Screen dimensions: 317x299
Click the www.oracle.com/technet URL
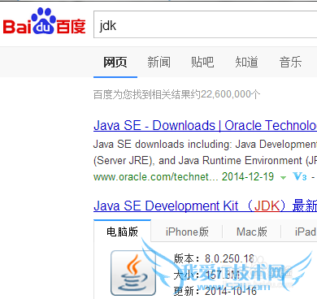(155, 177)
